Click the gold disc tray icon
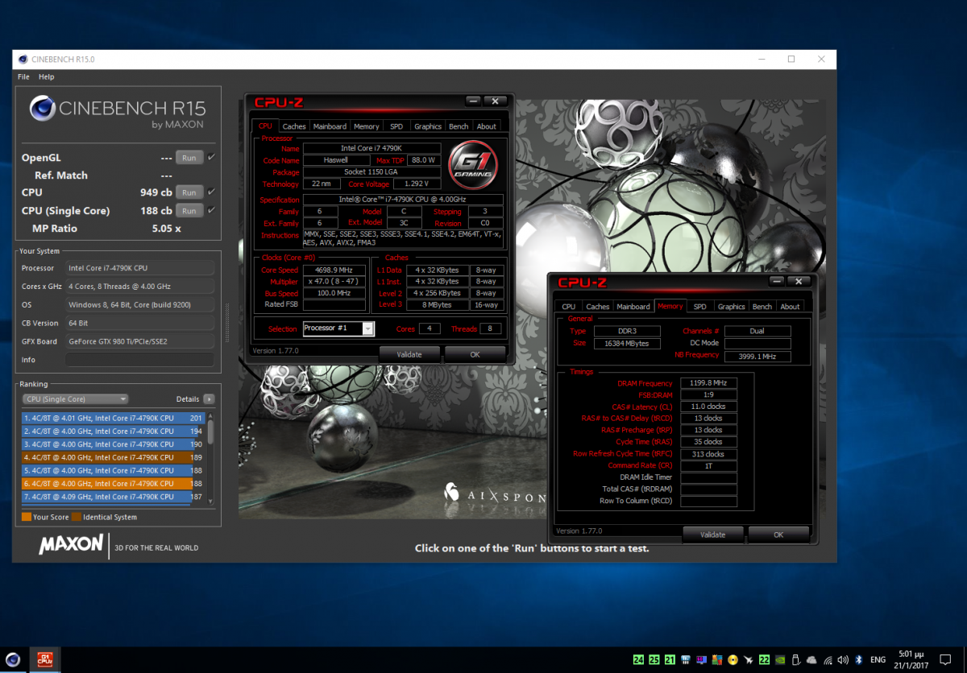The image size is (967, 673). point(733,660)
